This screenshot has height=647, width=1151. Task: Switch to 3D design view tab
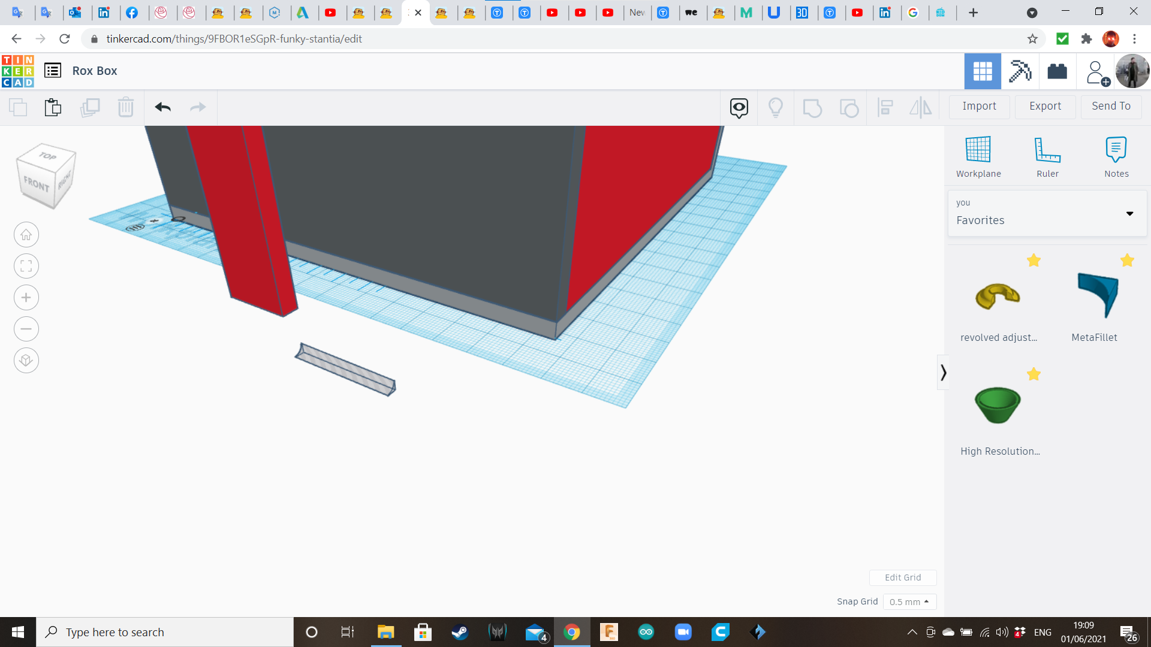(983, 71)
